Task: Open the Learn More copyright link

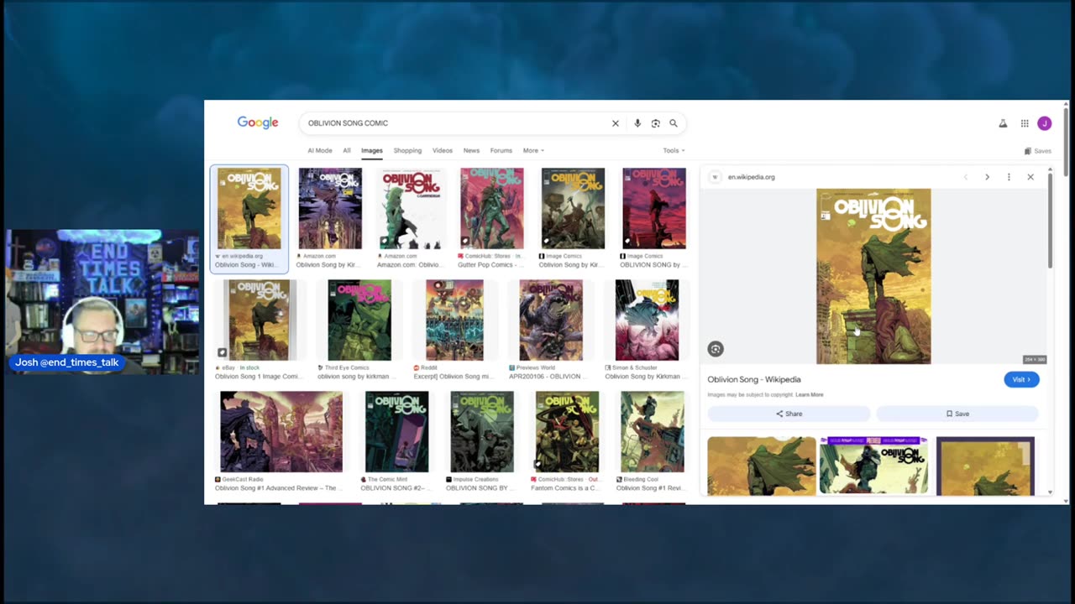Action: click(810, 394)
